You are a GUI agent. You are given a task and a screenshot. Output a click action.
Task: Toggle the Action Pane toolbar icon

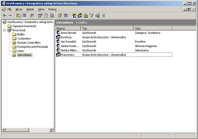[x=66, y=15]
